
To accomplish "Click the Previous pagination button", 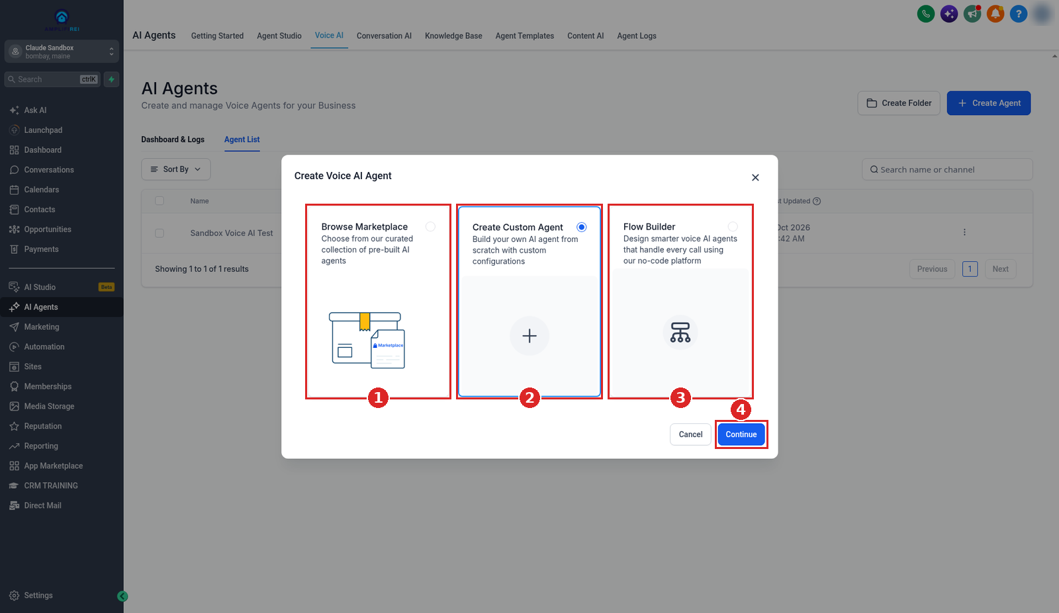I will 933,269.
